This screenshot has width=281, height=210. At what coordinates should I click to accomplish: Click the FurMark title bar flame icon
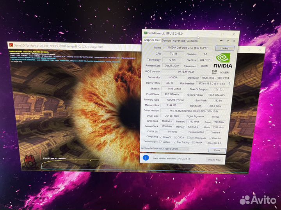(11, 45)
